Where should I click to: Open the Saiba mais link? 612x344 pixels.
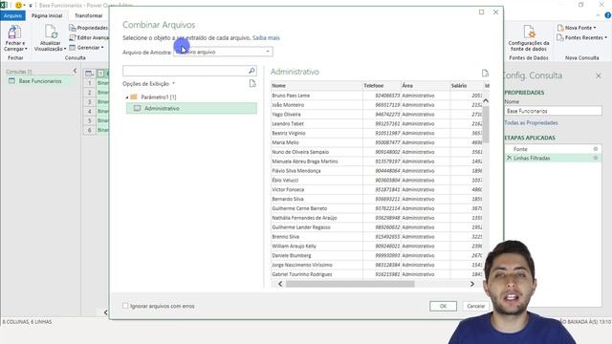pos(266,38)
